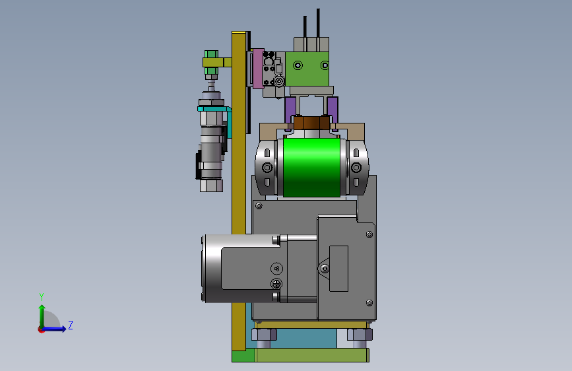
Task: Select the bright green cylindrical roller
Action: click(x=311, y=168)
